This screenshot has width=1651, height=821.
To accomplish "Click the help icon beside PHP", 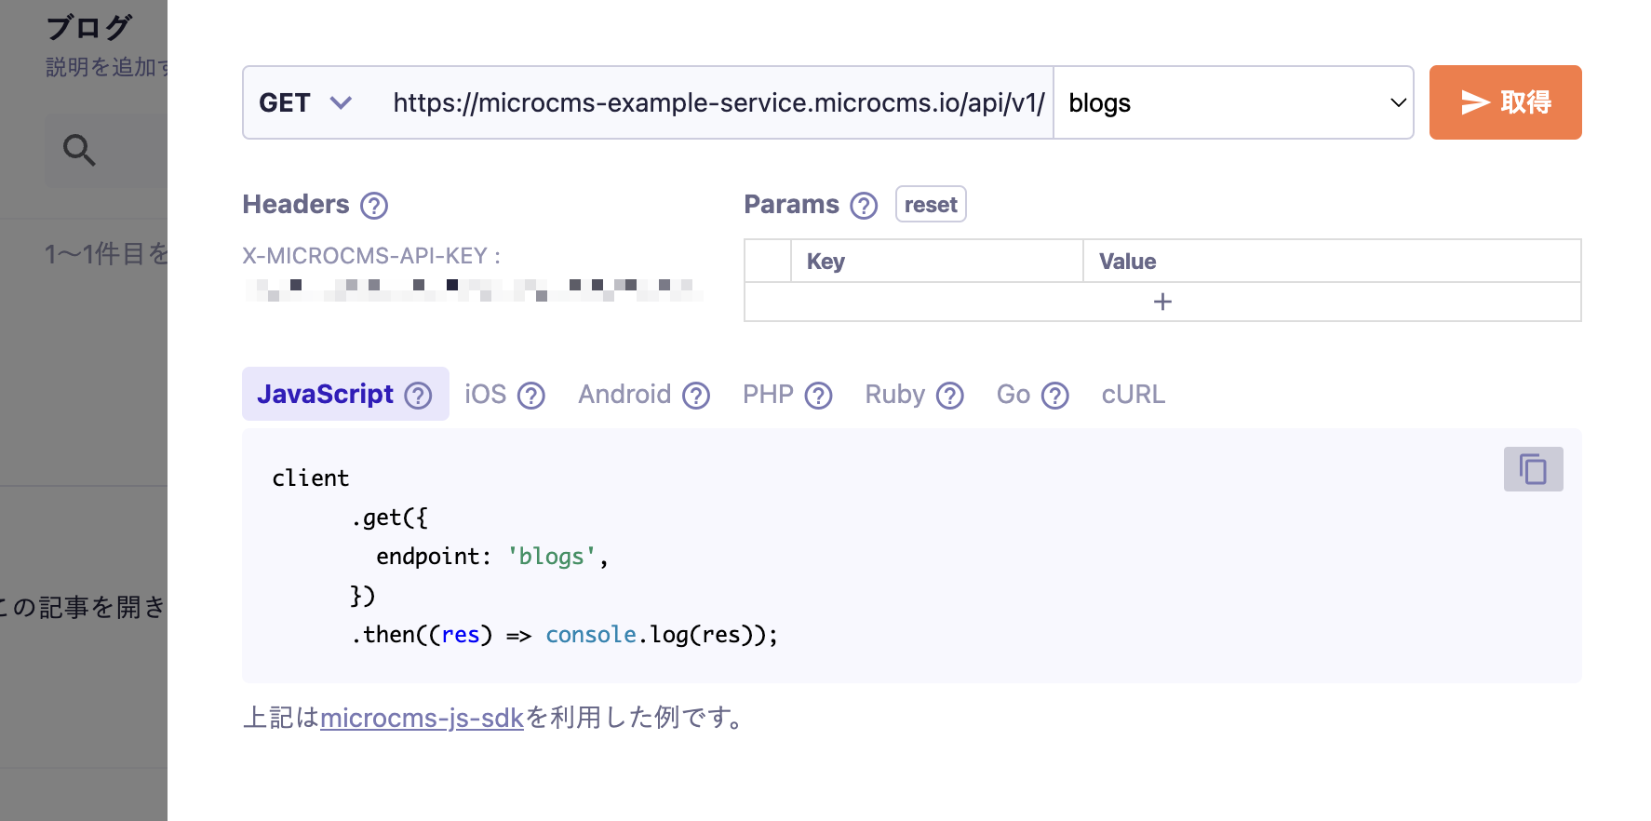I will tap(818, 396).
